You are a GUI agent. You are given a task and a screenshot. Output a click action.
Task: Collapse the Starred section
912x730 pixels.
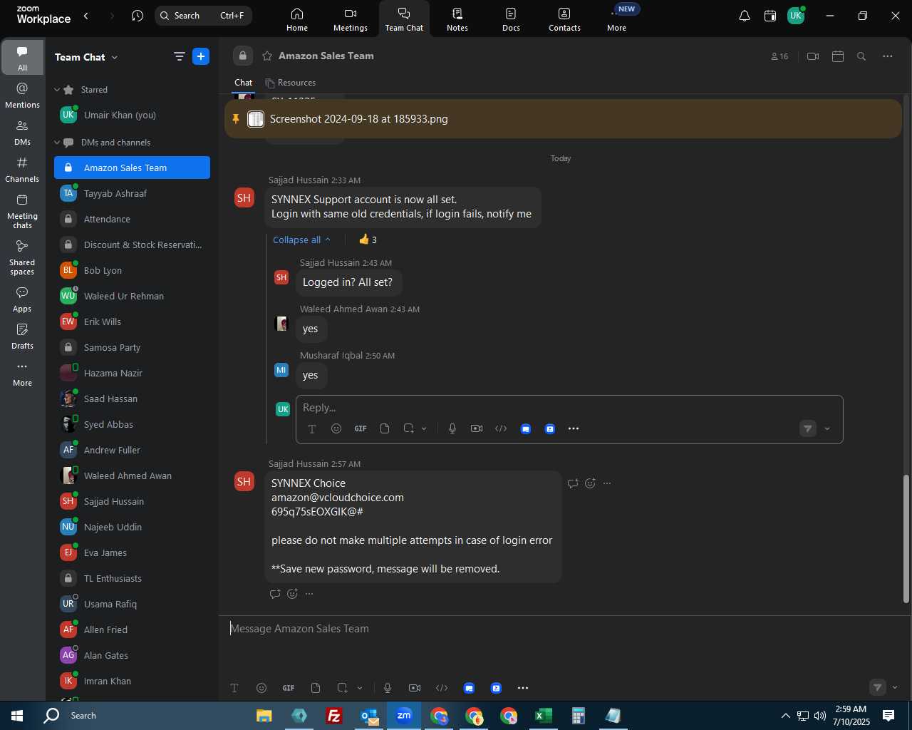57,90
